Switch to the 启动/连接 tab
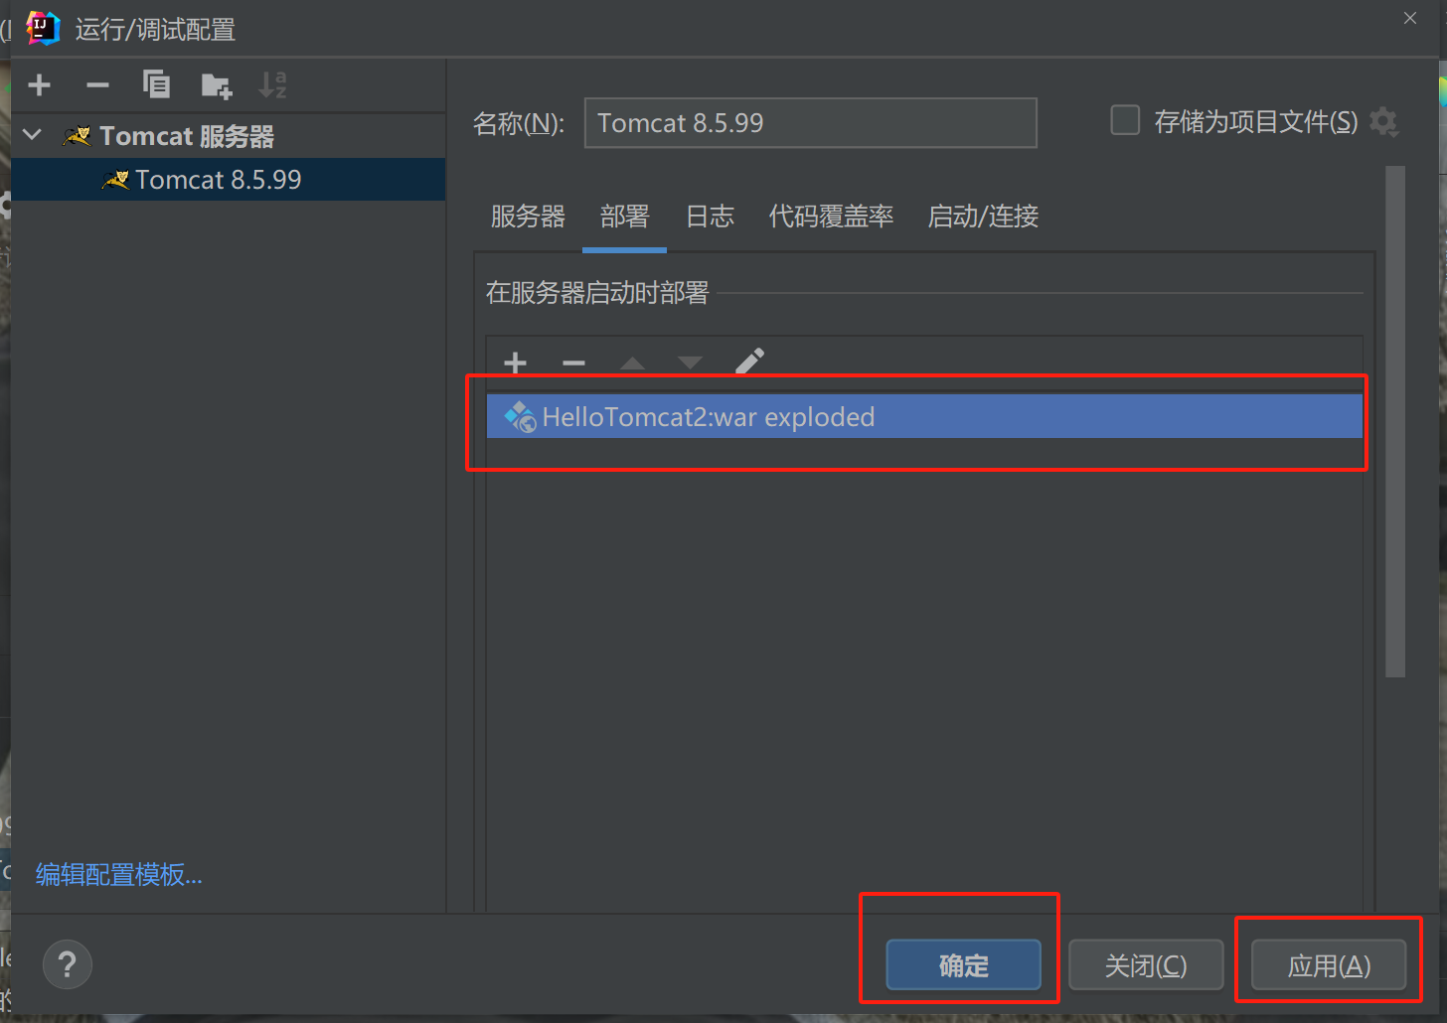 tap(983, 217)
